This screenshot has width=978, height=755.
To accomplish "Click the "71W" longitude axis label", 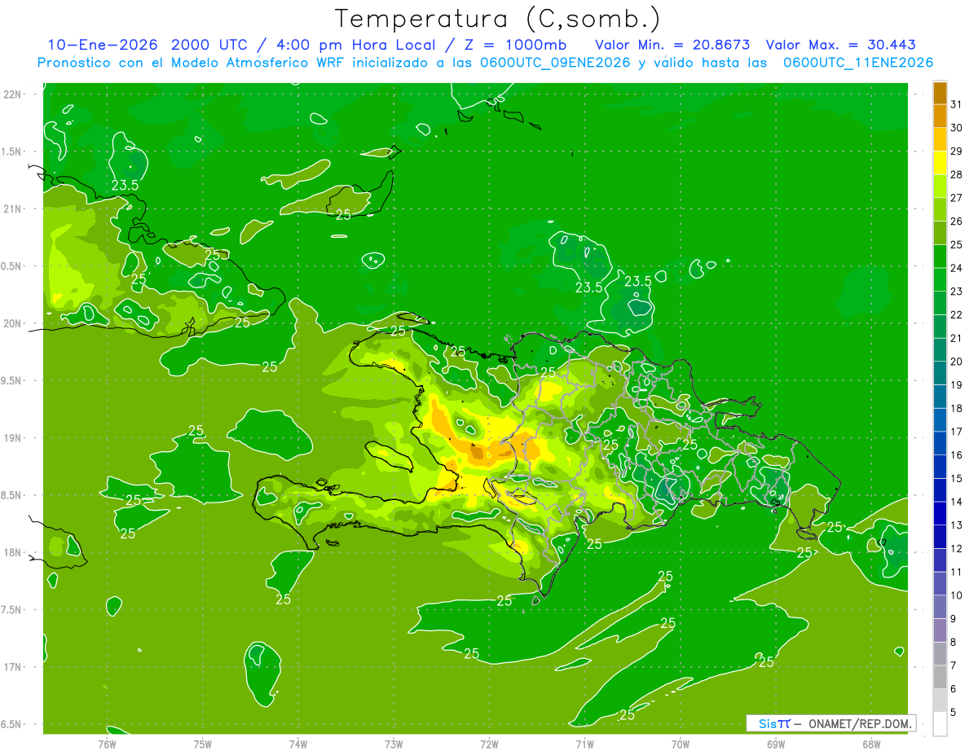I will (584, 744).
